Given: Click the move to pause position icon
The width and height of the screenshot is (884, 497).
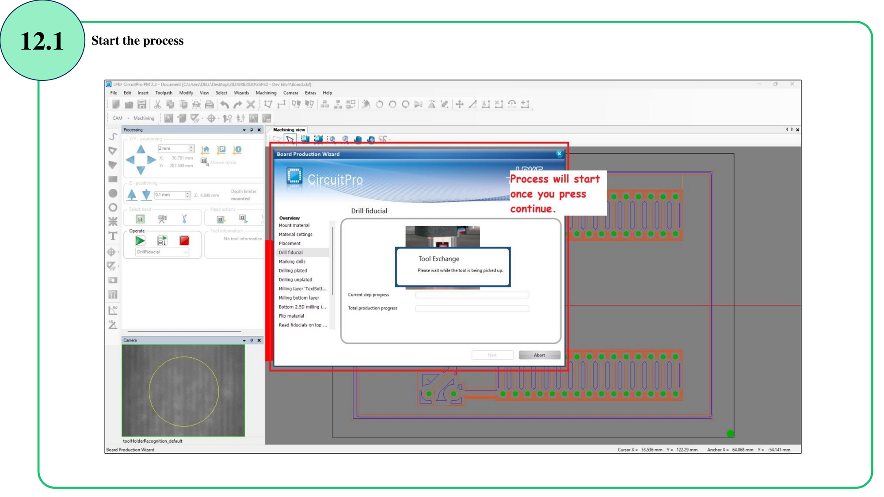Looking at the screenshot, I should 221,150.
